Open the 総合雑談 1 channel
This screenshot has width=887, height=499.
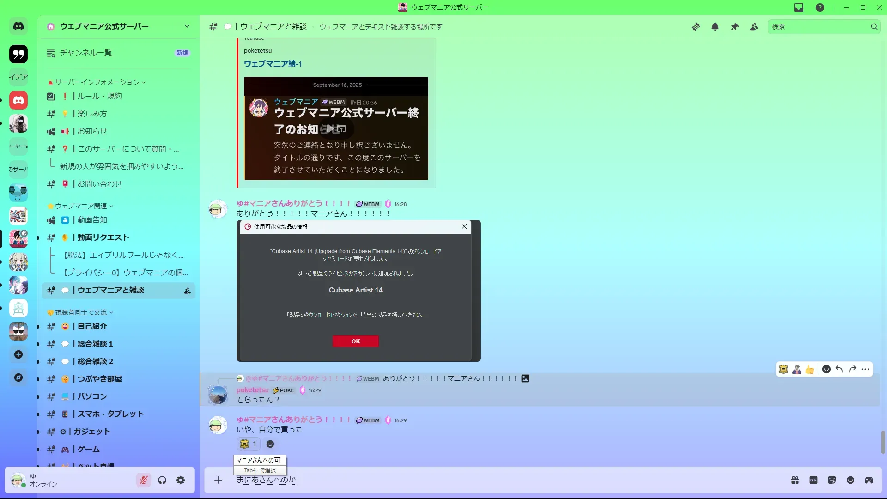coord(95,344)
